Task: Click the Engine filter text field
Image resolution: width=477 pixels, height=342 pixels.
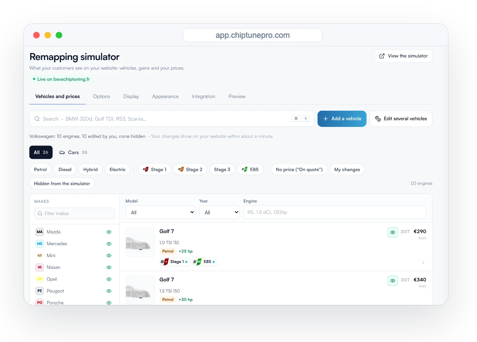Action: point(335,212)
